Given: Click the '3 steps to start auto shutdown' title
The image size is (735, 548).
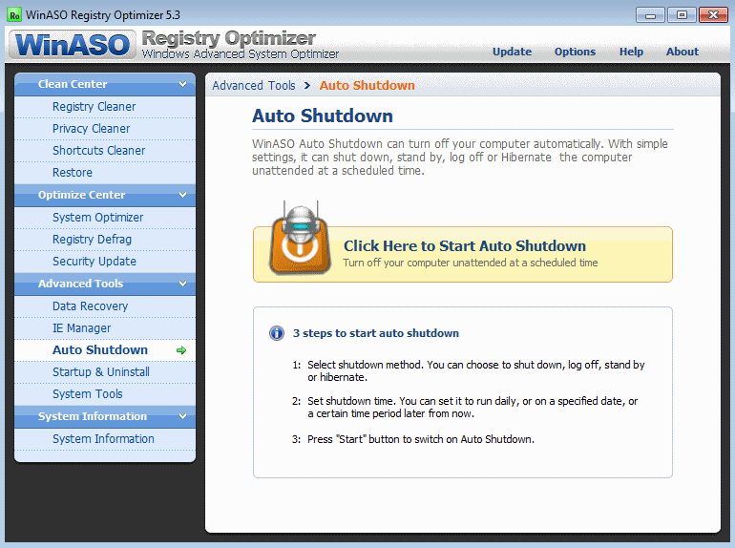Looking at the screenshot, I should coord(376,333).
